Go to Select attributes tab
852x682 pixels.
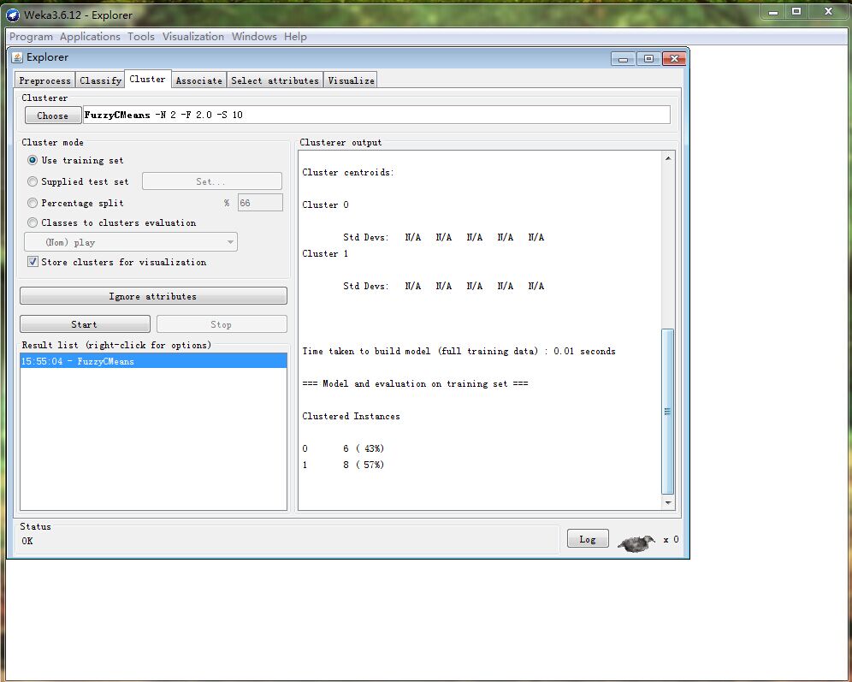(275, 80)
